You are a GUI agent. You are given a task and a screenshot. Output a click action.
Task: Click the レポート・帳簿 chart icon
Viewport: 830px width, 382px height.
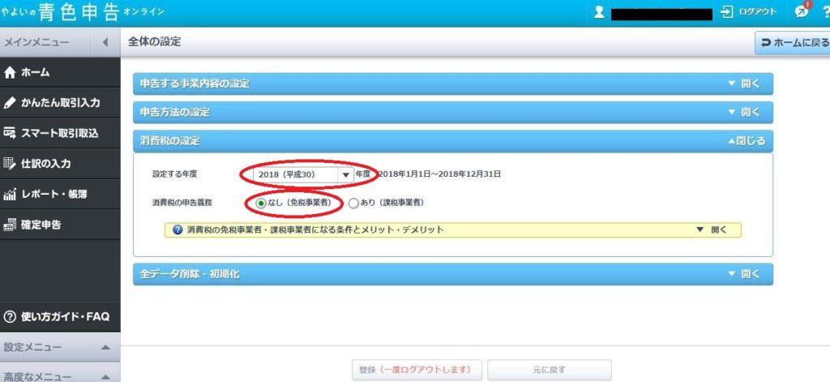click(10, 195)
